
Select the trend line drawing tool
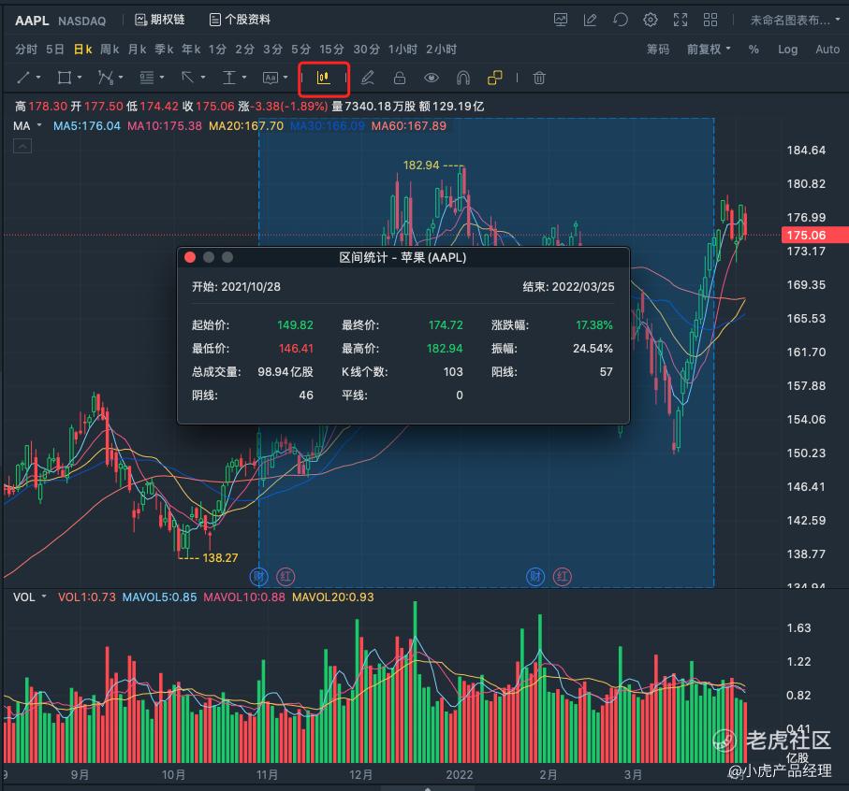point(23,78)
